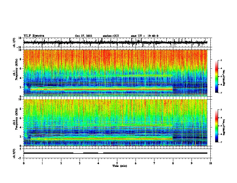Viewport: 237px width, 183px height.
Task: Click time axis tick label "2"
Action: point(61,163)
